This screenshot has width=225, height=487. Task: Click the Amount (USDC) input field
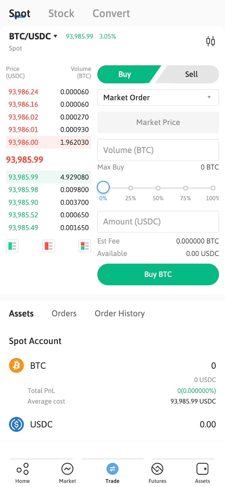pos(158,222)
